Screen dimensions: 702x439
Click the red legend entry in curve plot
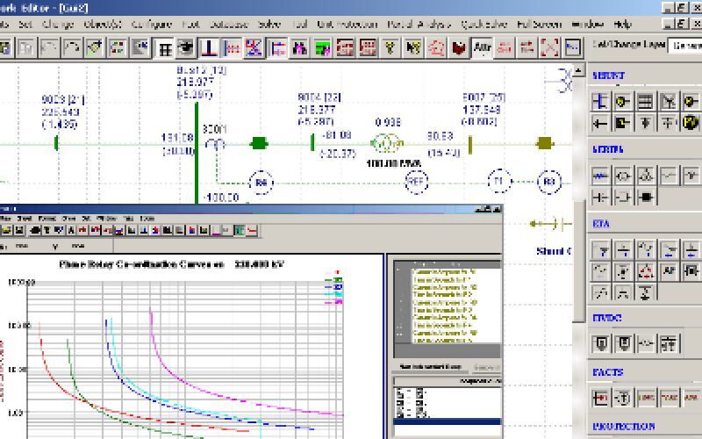tap(333, 272)
